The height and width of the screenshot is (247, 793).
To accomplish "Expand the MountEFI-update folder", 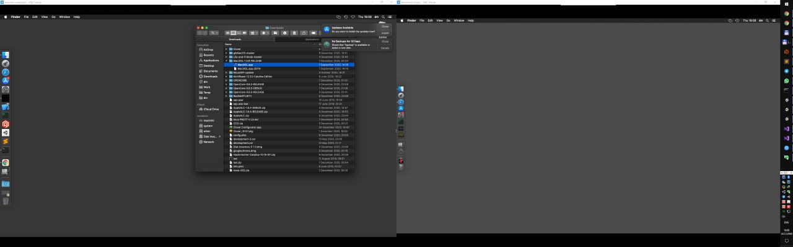I will (226, 72).
